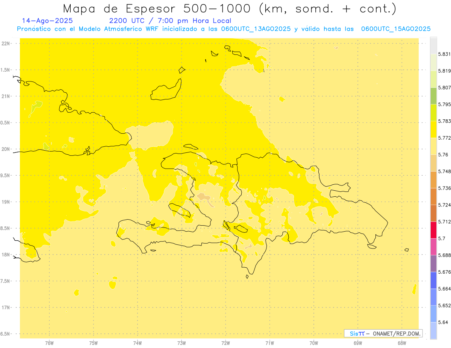Click the initialization time "0600UTC_13AGO2025"

point(256,29)
